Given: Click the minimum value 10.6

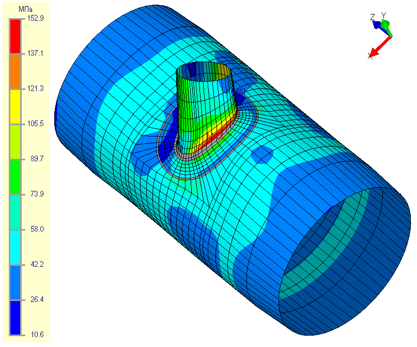Looking at the screenshot, I should (x=37, y=334).
